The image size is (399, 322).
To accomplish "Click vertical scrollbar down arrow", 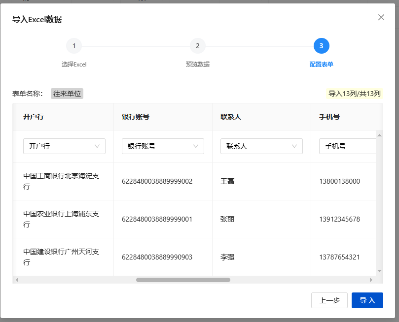I will click(x=379, y=271).
